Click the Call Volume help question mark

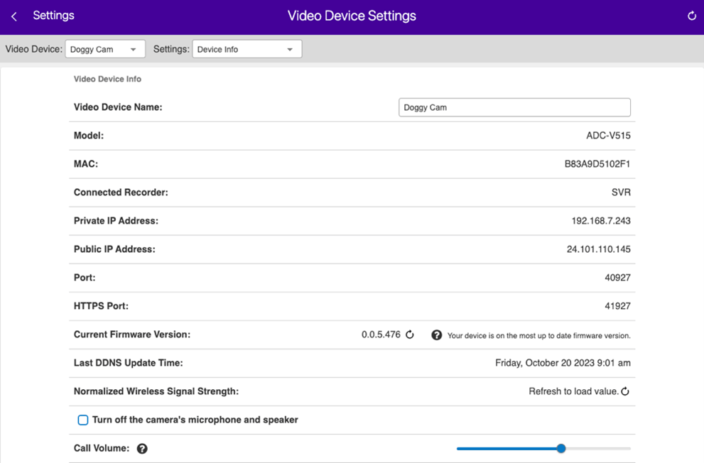tap(142, 449)
